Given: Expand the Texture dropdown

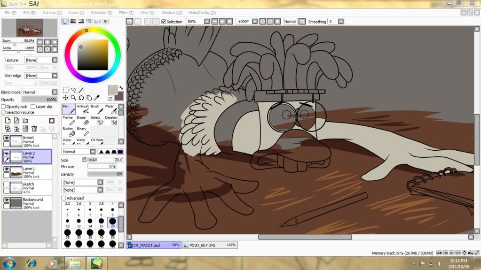Looking at the screenshot, I should coord(55,60).
